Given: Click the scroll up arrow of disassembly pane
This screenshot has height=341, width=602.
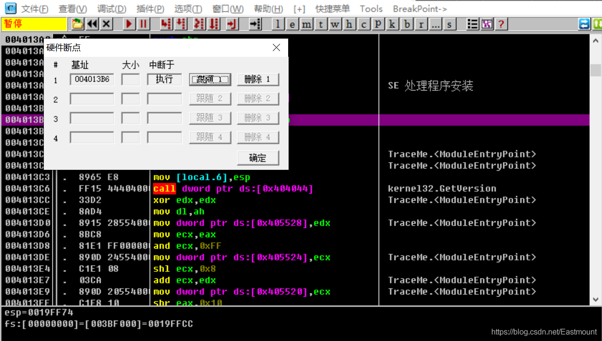Looking at the screenshot, I should 596,41.
